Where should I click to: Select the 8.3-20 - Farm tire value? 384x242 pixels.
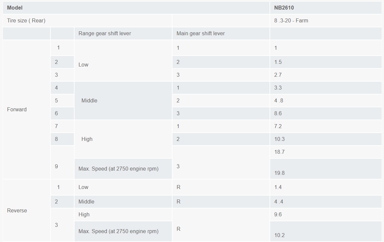tap(291, 20)
